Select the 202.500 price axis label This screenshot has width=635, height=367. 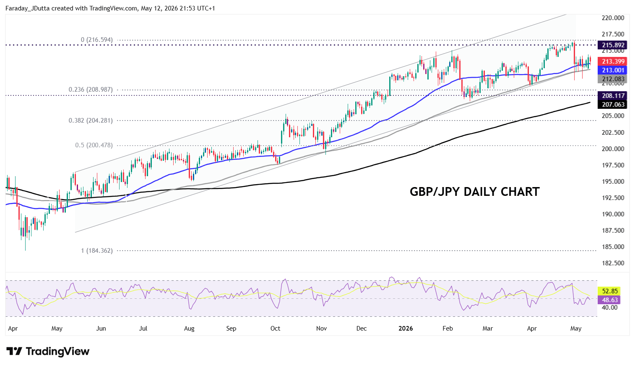point(613,132)
